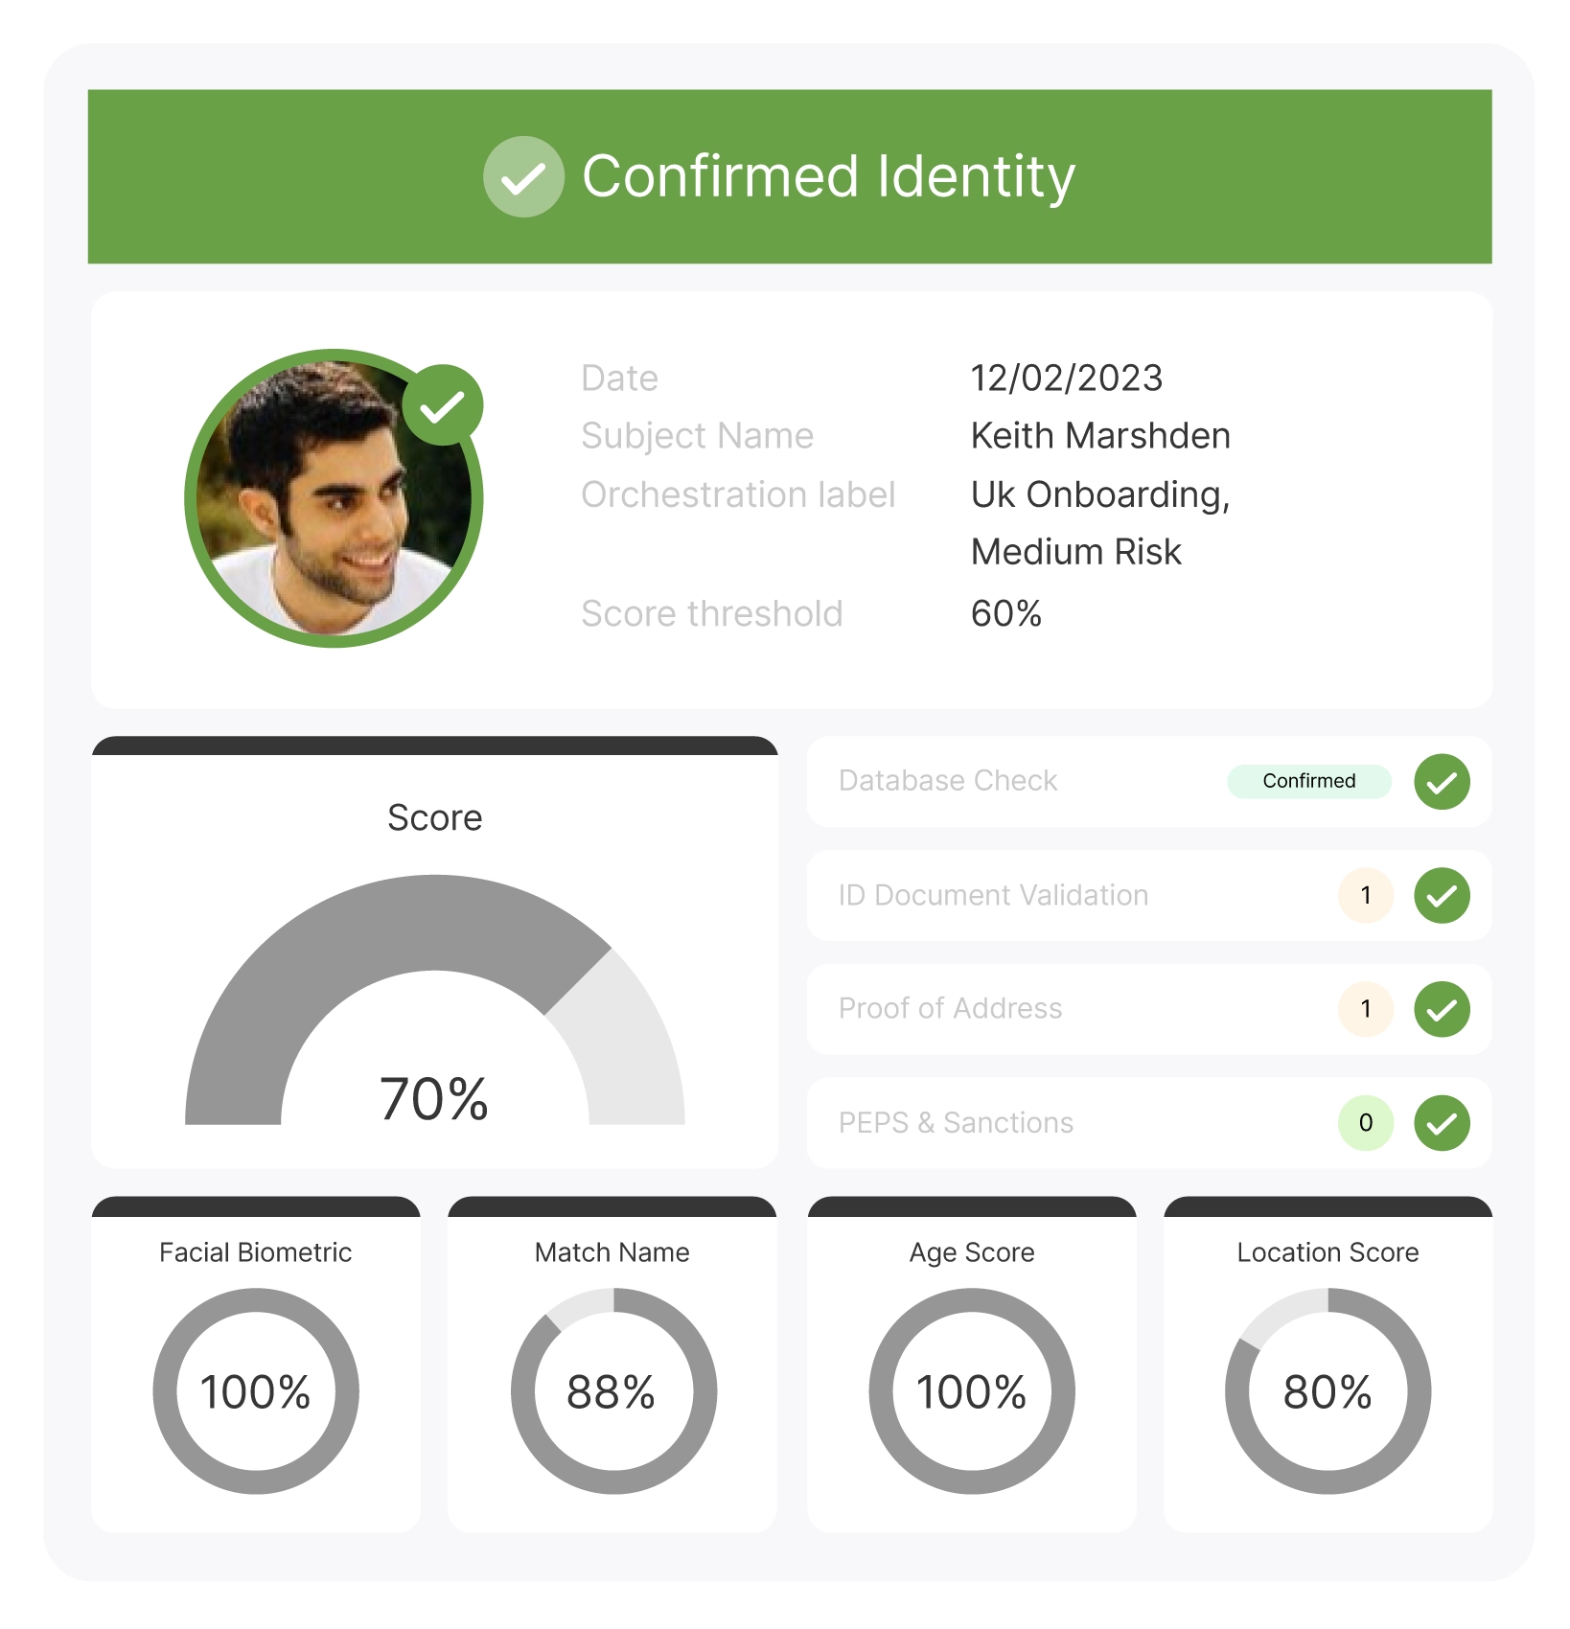The width and height of the screenshot is (1570, 1629).
Task: Click Keith Marshden's profile photo
Action: click(x=334, y=498)
